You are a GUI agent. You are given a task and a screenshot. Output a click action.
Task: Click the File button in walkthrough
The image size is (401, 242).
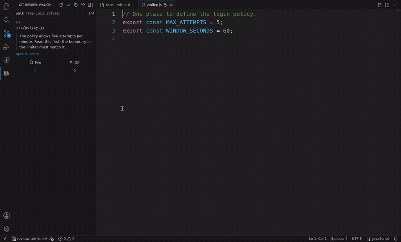pos(36,62)
